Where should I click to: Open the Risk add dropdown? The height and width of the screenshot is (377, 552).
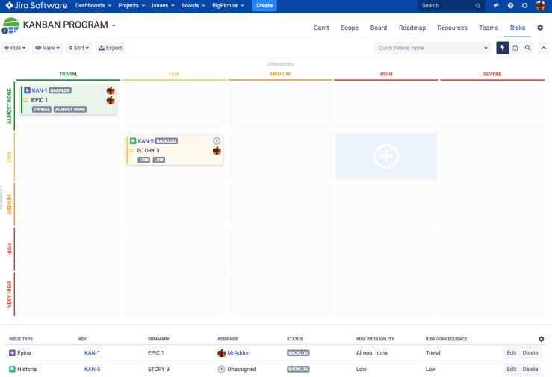[x=15, y=48]
